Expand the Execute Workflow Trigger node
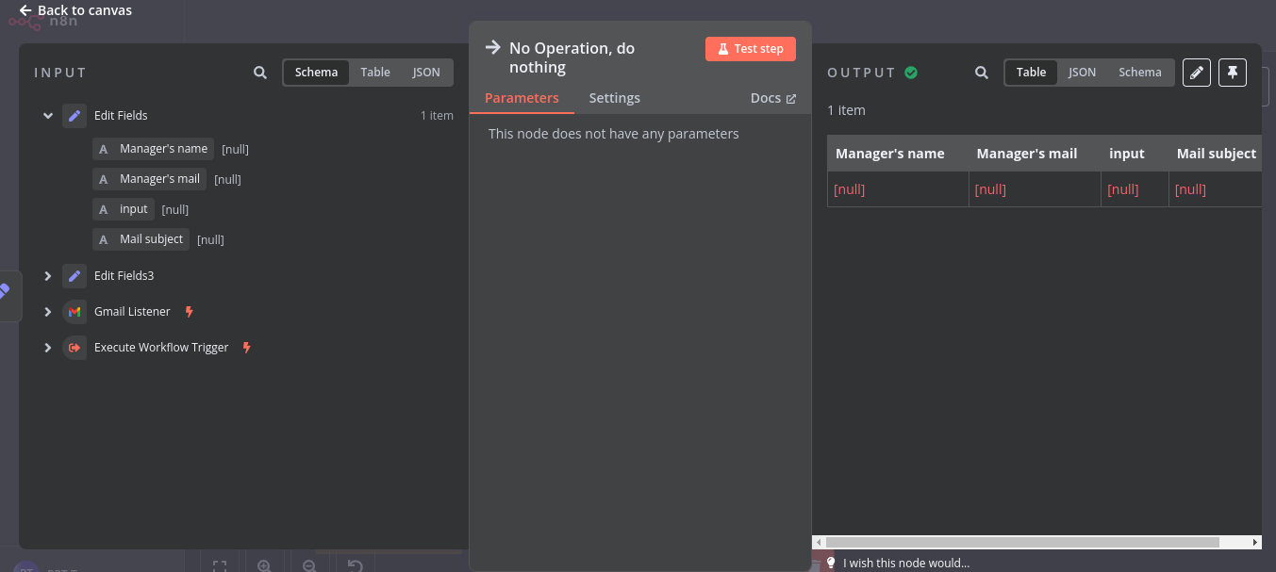 [47, 348]
